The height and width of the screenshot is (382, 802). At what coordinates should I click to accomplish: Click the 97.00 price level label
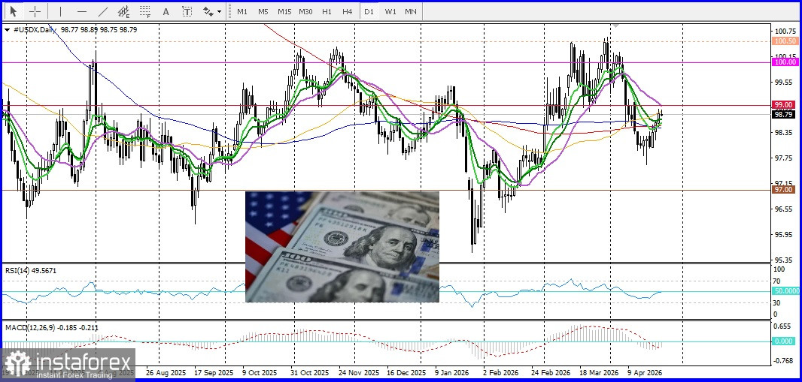(x=784, y=189)
